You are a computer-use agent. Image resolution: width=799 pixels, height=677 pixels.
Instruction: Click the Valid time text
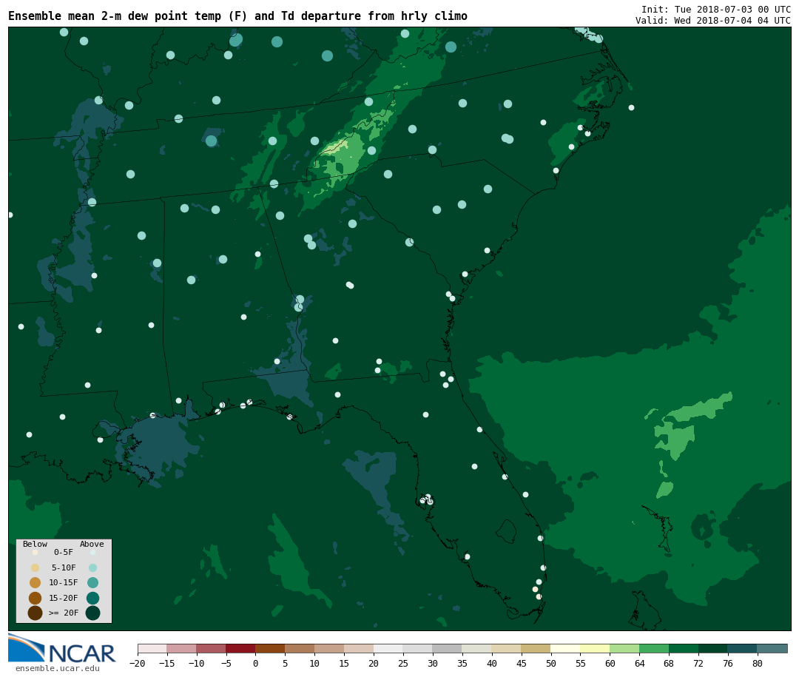click(x=712, y=21)
